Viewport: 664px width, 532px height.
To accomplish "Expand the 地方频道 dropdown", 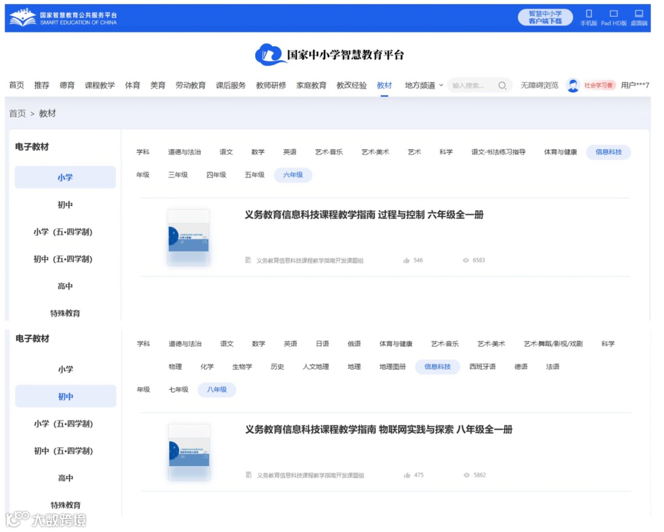I will [x=424, y=85].
